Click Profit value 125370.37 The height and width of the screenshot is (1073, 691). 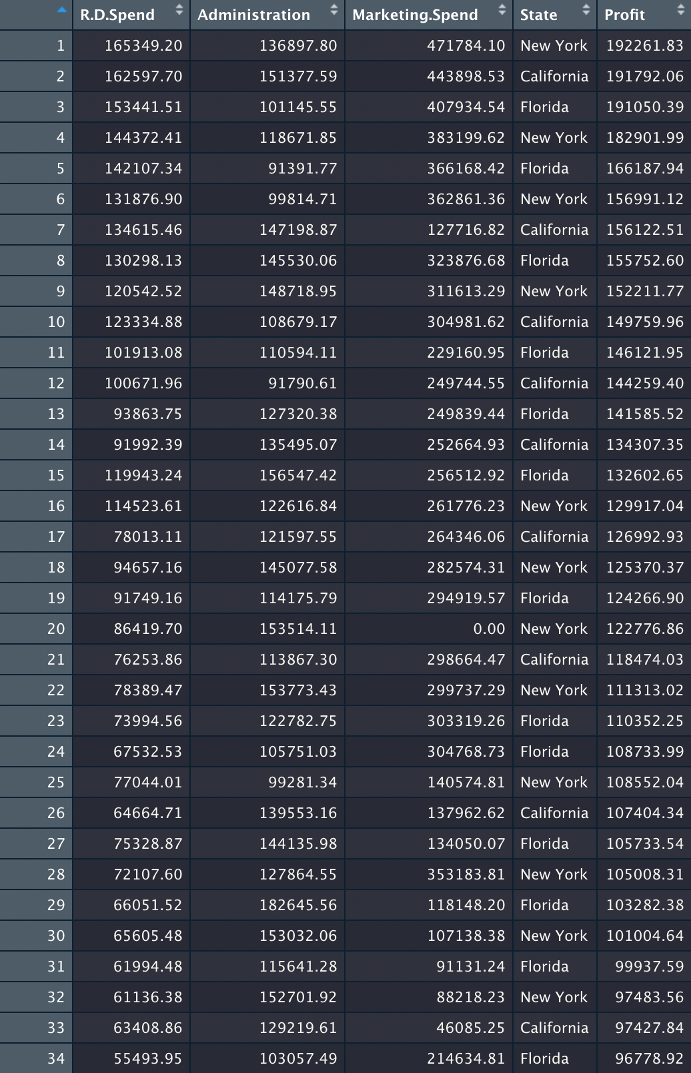pos(645,567)
